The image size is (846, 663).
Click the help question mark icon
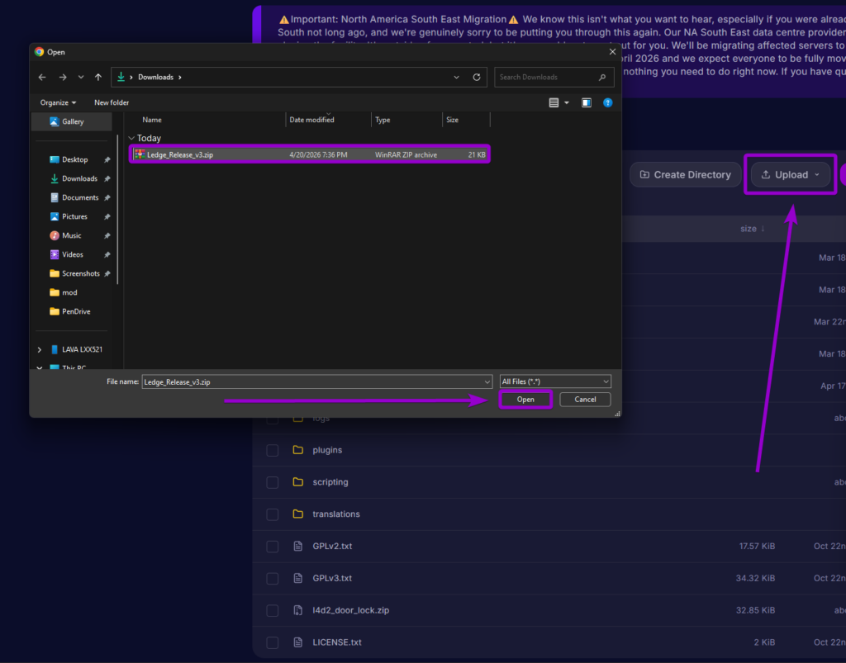pos(609,102)
